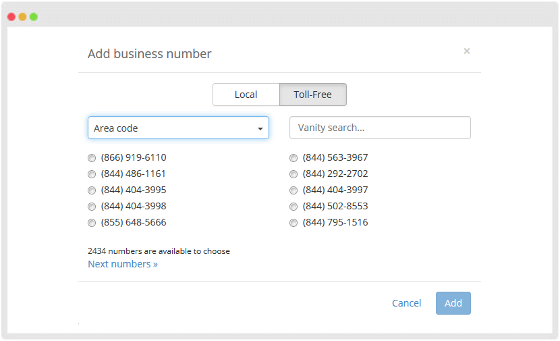Viewport: 560px width, 341px height.
Task: Select radio for (844) 404-3998
Action: point(92,207)
